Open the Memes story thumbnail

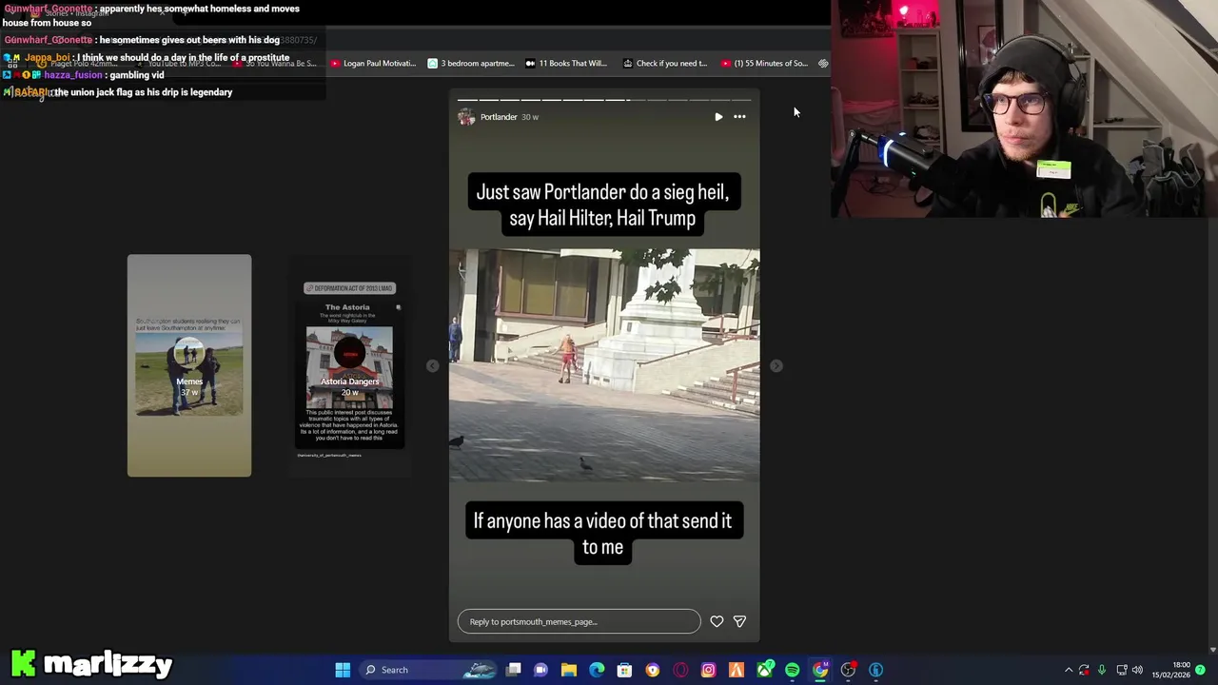coord(189,365)
